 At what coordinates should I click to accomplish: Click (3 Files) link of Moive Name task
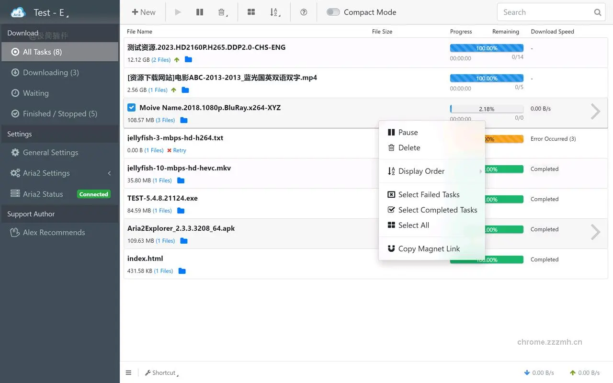coord(165,120)
